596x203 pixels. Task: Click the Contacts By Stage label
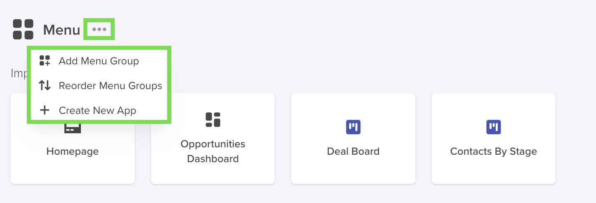494,151
